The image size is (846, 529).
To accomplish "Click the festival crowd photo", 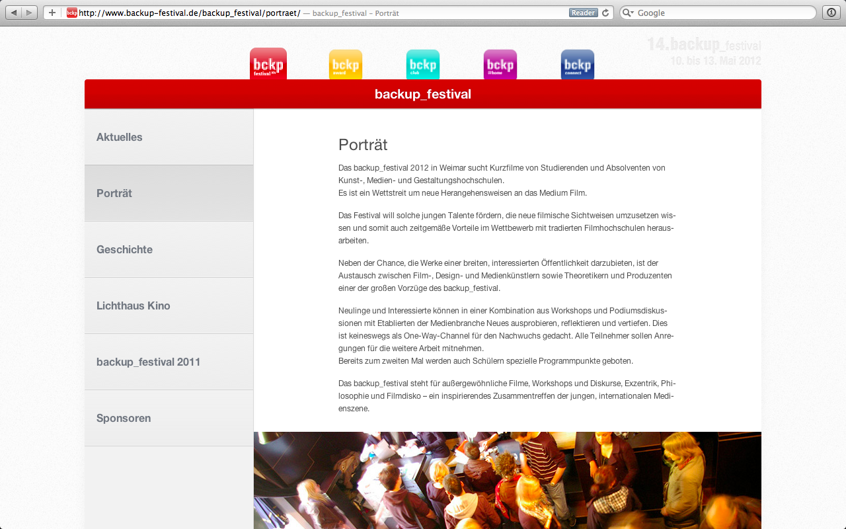I will (x=508, y=480).
